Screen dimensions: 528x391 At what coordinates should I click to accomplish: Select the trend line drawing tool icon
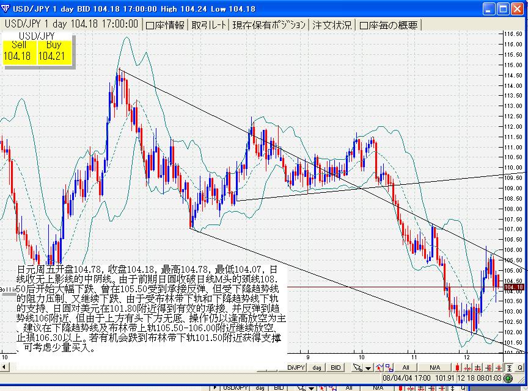[x=380, y=367]
